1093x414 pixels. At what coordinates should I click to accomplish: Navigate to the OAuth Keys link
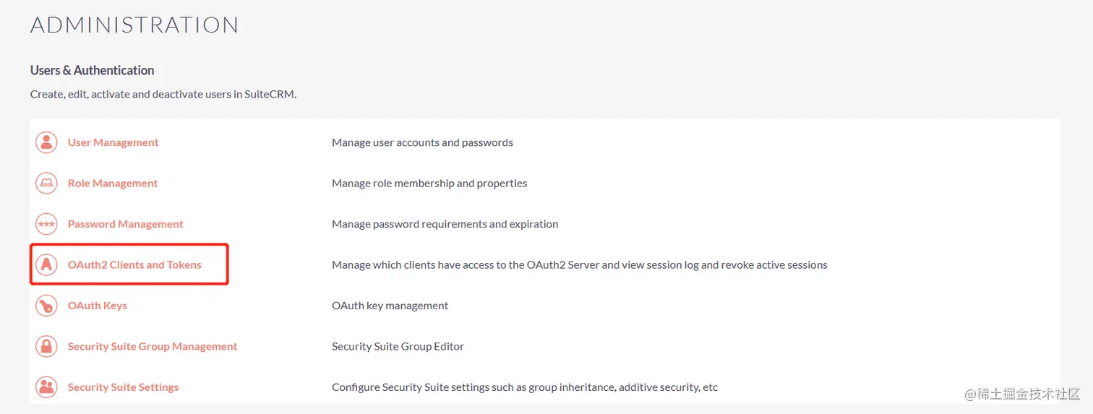point(97,306)
